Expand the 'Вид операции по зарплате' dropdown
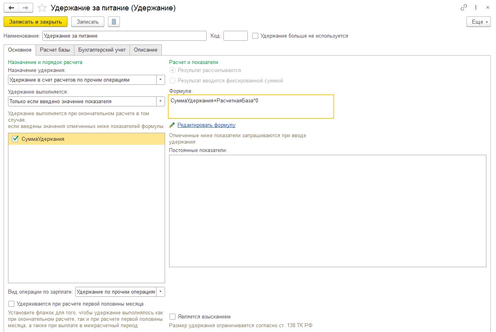This screenshot has width=496, height=332. tap(161, 292)
